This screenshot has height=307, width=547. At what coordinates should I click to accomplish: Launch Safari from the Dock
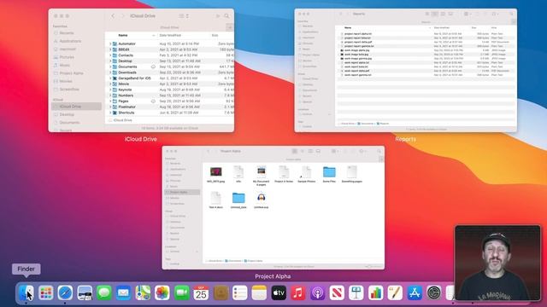pos(65,293)
